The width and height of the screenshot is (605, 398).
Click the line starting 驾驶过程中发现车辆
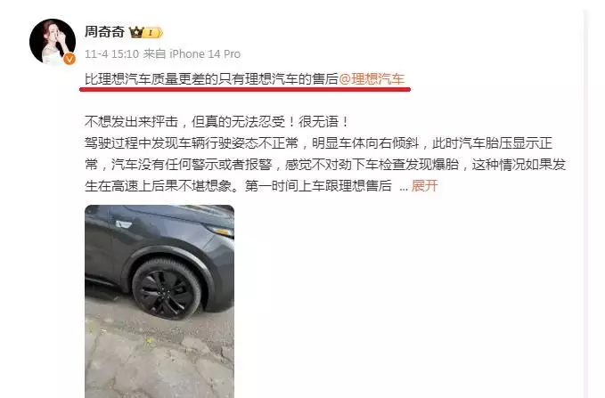pyautogui.click(x=319, y=143)
